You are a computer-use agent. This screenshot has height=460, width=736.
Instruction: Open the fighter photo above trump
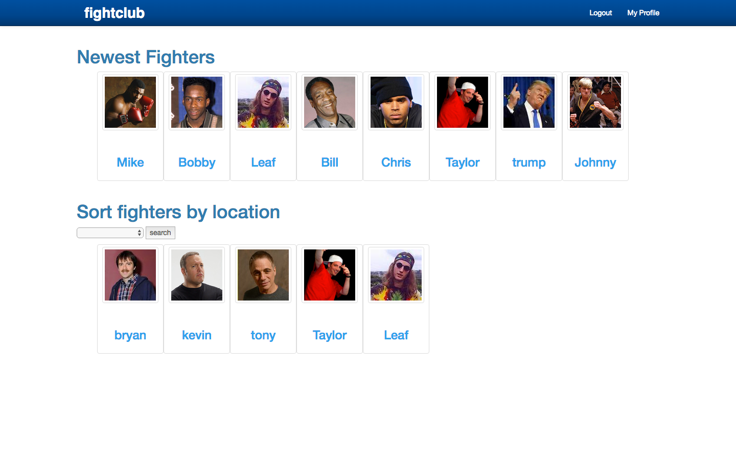529,102
